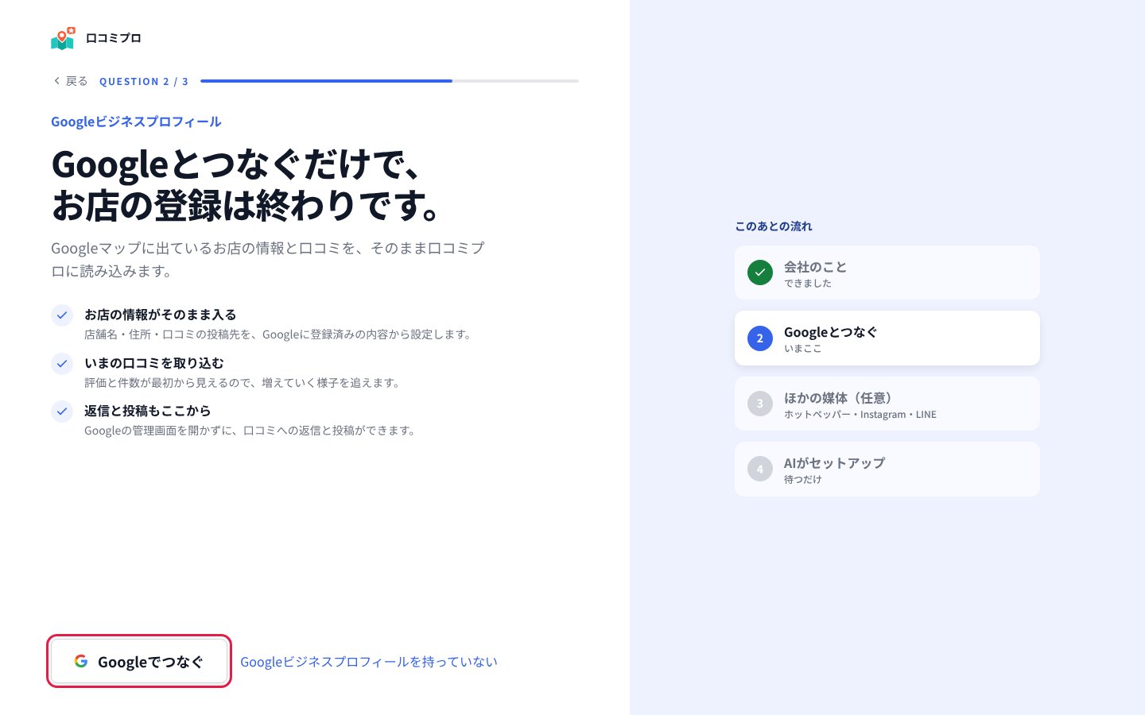Screen dimensions: 1145x715
Task: Click the AIがセットアップ step title
Action: 834,463
